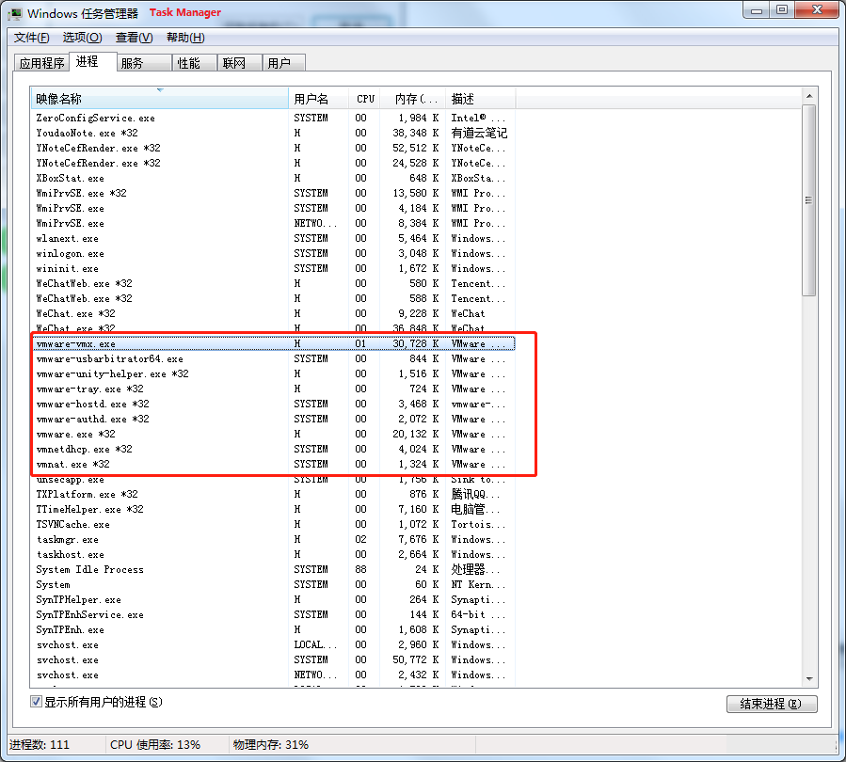Sort by 描述 column header

point(480,99)
